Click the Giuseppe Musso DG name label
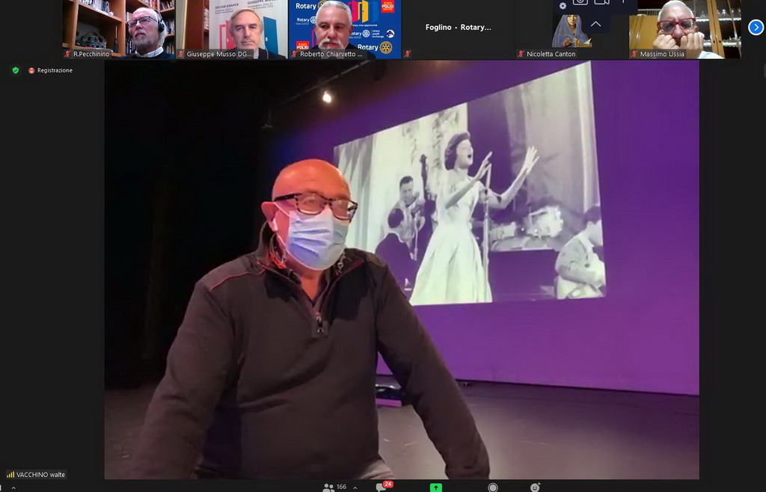The image size is (766, 492). [219, 54]
